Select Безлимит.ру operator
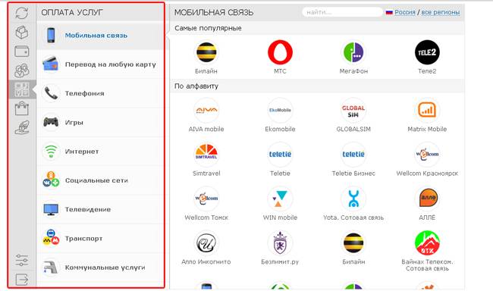 click(280, 248)
